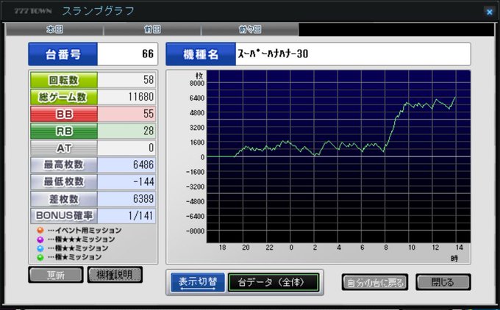Select bonus probability value 1/141
The height and width of the screenshot is (310, 500).
click(x=141, y=216)
